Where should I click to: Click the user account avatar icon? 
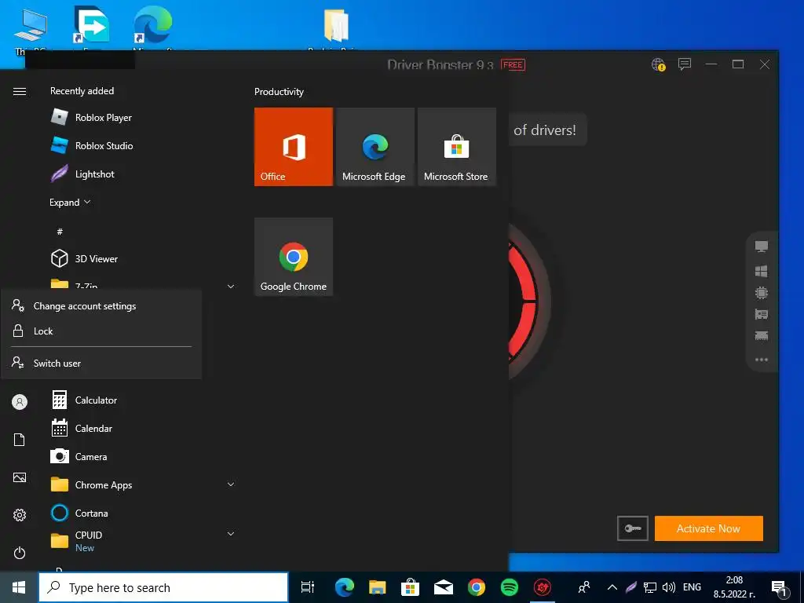(20, 402)
